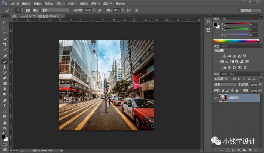This screenshot has width=264, height=153.
Task: Reset default foreground and background colors
Action: point(3,133)
